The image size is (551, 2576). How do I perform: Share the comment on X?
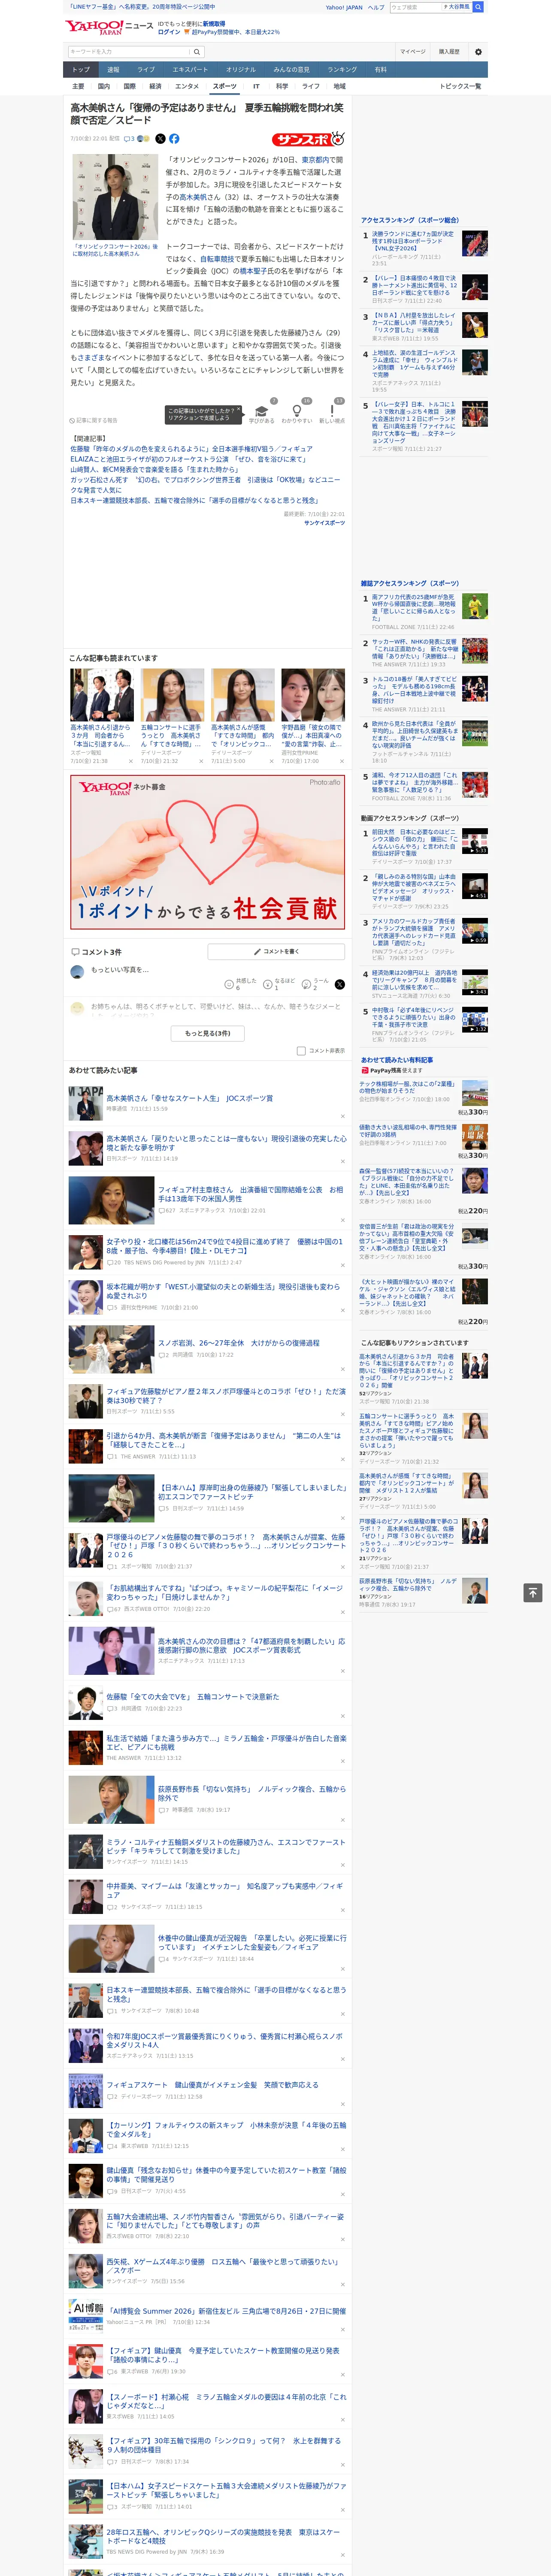point(339,984)
